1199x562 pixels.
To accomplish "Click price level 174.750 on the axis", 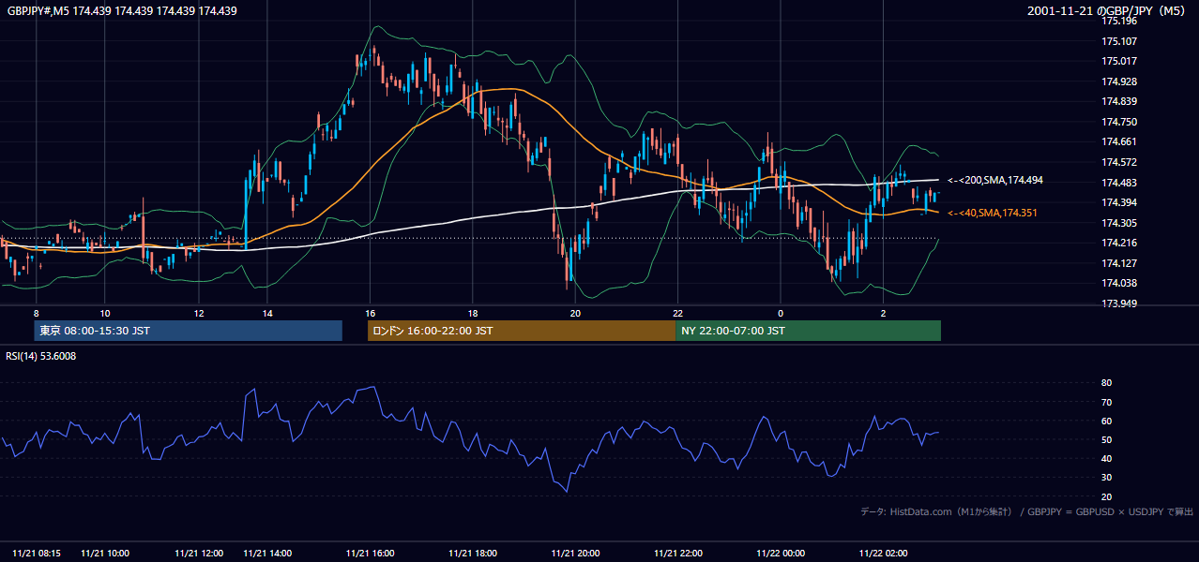I will point(1119,122).
